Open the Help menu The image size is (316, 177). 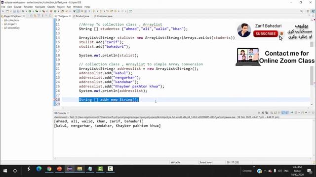(x=87, y=7)
